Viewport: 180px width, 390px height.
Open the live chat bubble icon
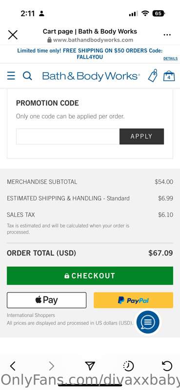click(x=148, y=322)
